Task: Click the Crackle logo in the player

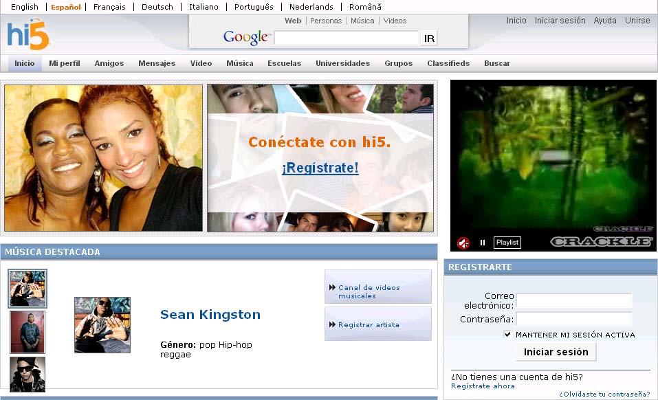Action: (602, 241)
